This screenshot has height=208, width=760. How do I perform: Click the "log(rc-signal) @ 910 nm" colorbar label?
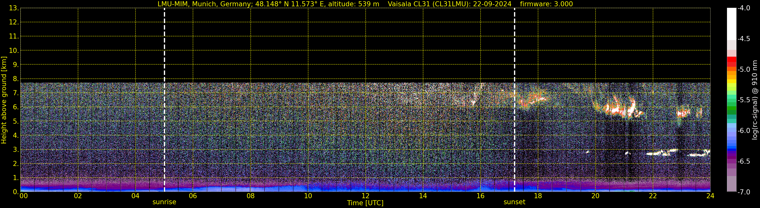755,100
